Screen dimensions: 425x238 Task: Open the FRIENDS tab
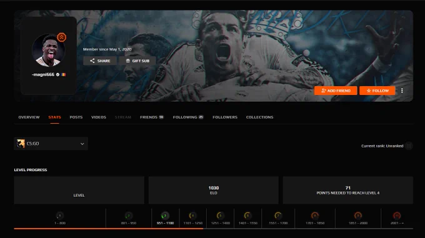coord(152,117)
